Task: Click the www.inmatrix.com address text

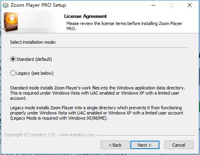Action: (77, 135)
